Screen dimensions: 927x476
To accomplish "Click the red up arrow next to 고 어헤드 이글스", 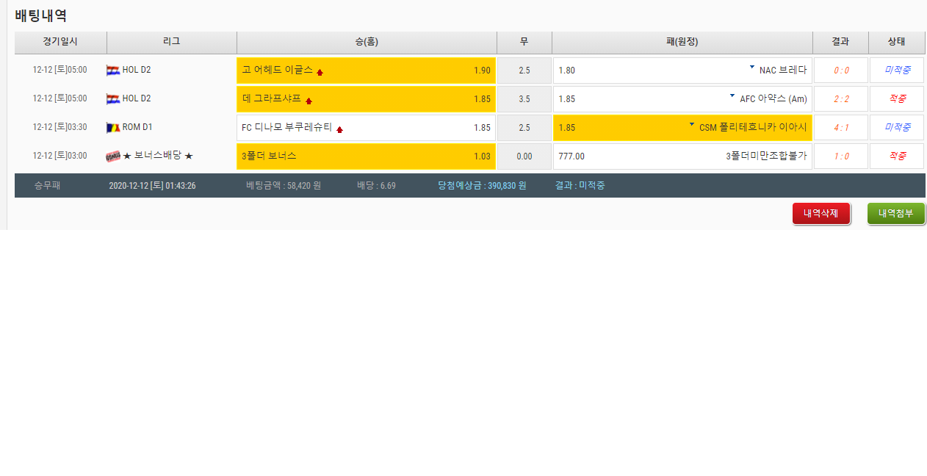I will click(320, 72).
